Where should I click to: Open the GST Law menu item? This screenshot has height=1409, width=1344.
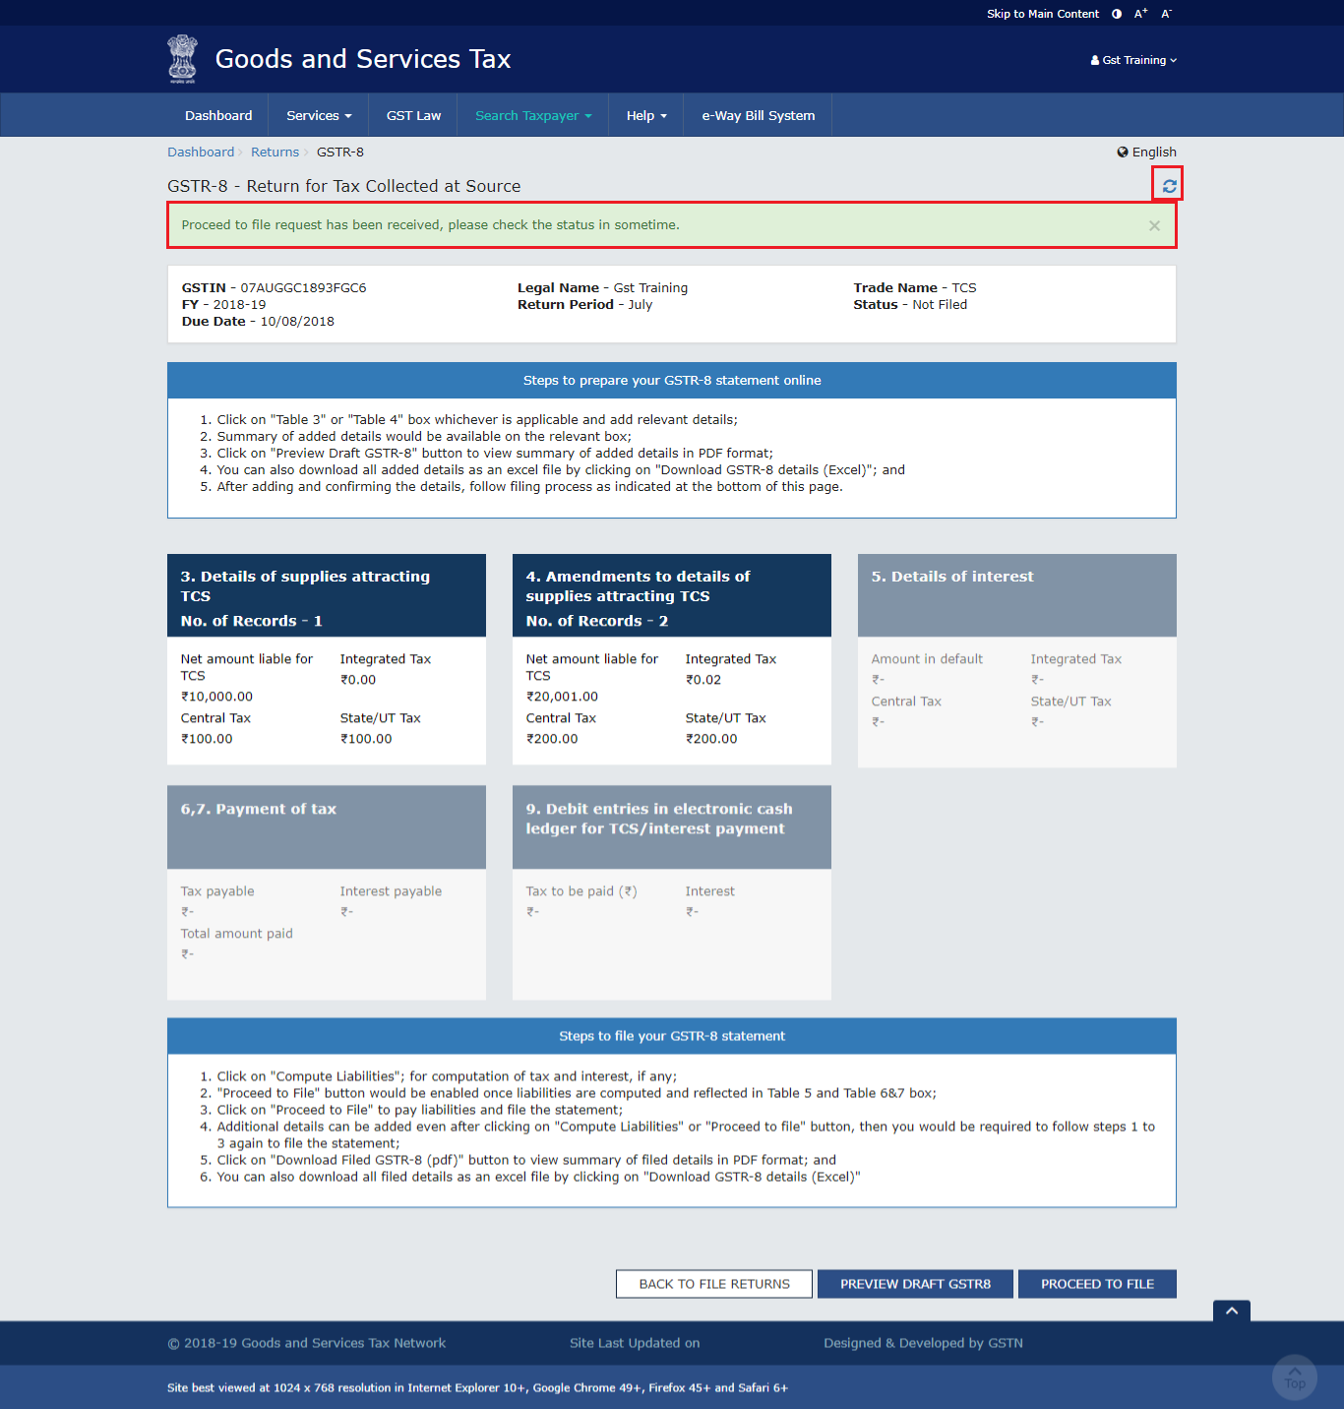tap(413, 115)
